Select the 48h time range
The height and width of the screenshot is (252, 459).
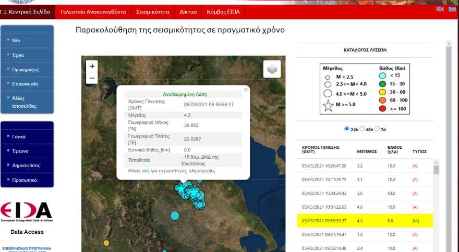click(362, 129)
